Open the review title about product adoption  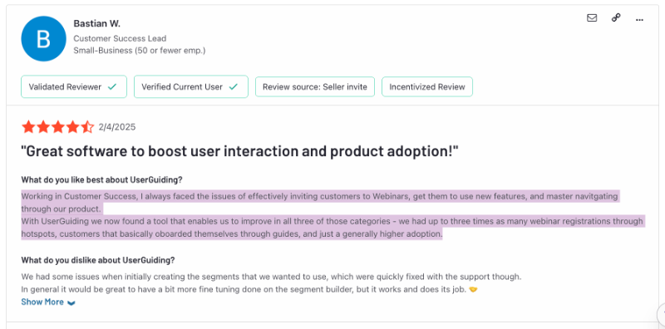click(240, 151)
